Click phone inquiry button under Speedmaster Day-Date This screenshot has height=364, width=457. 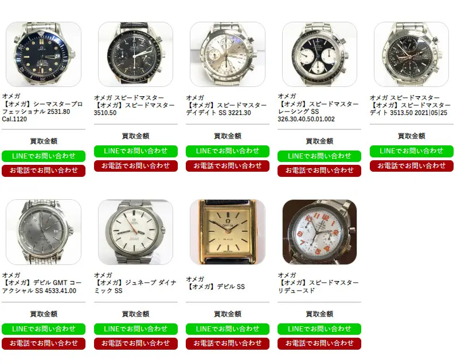tap(228, 166)
